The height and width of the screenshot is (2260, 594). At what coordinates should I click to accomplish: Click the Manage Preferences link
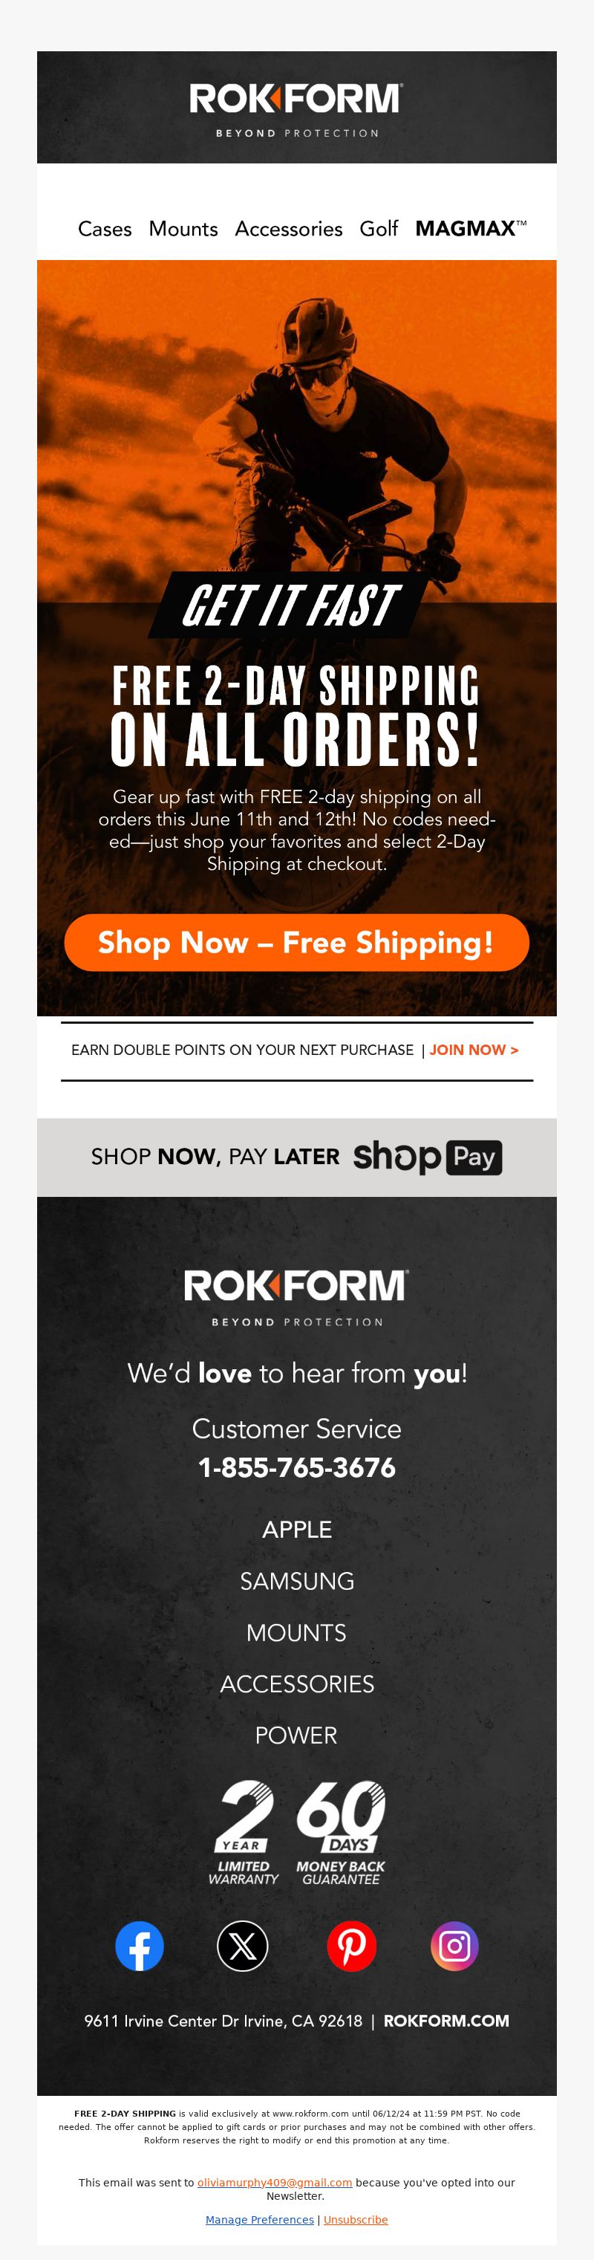pos(260,2220)
